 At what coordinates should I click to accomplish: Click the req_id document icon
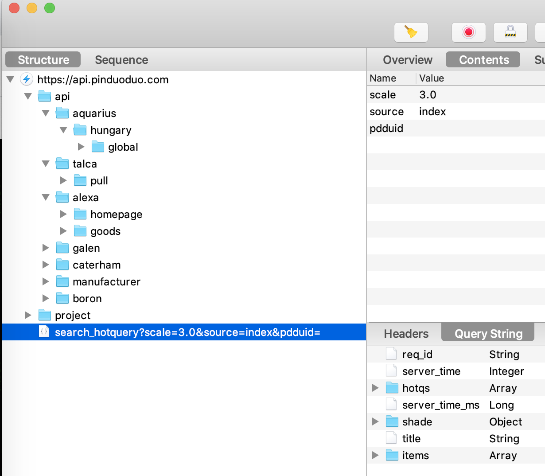pos(391,354)
